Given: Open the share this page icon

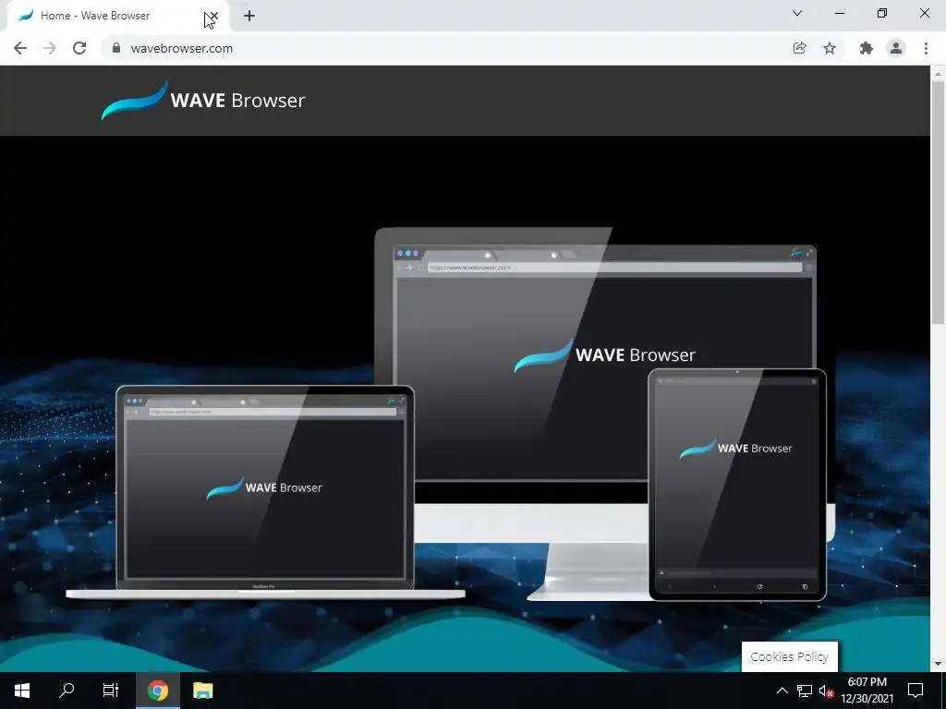Looking at the screenshot, I should [800, 48].
